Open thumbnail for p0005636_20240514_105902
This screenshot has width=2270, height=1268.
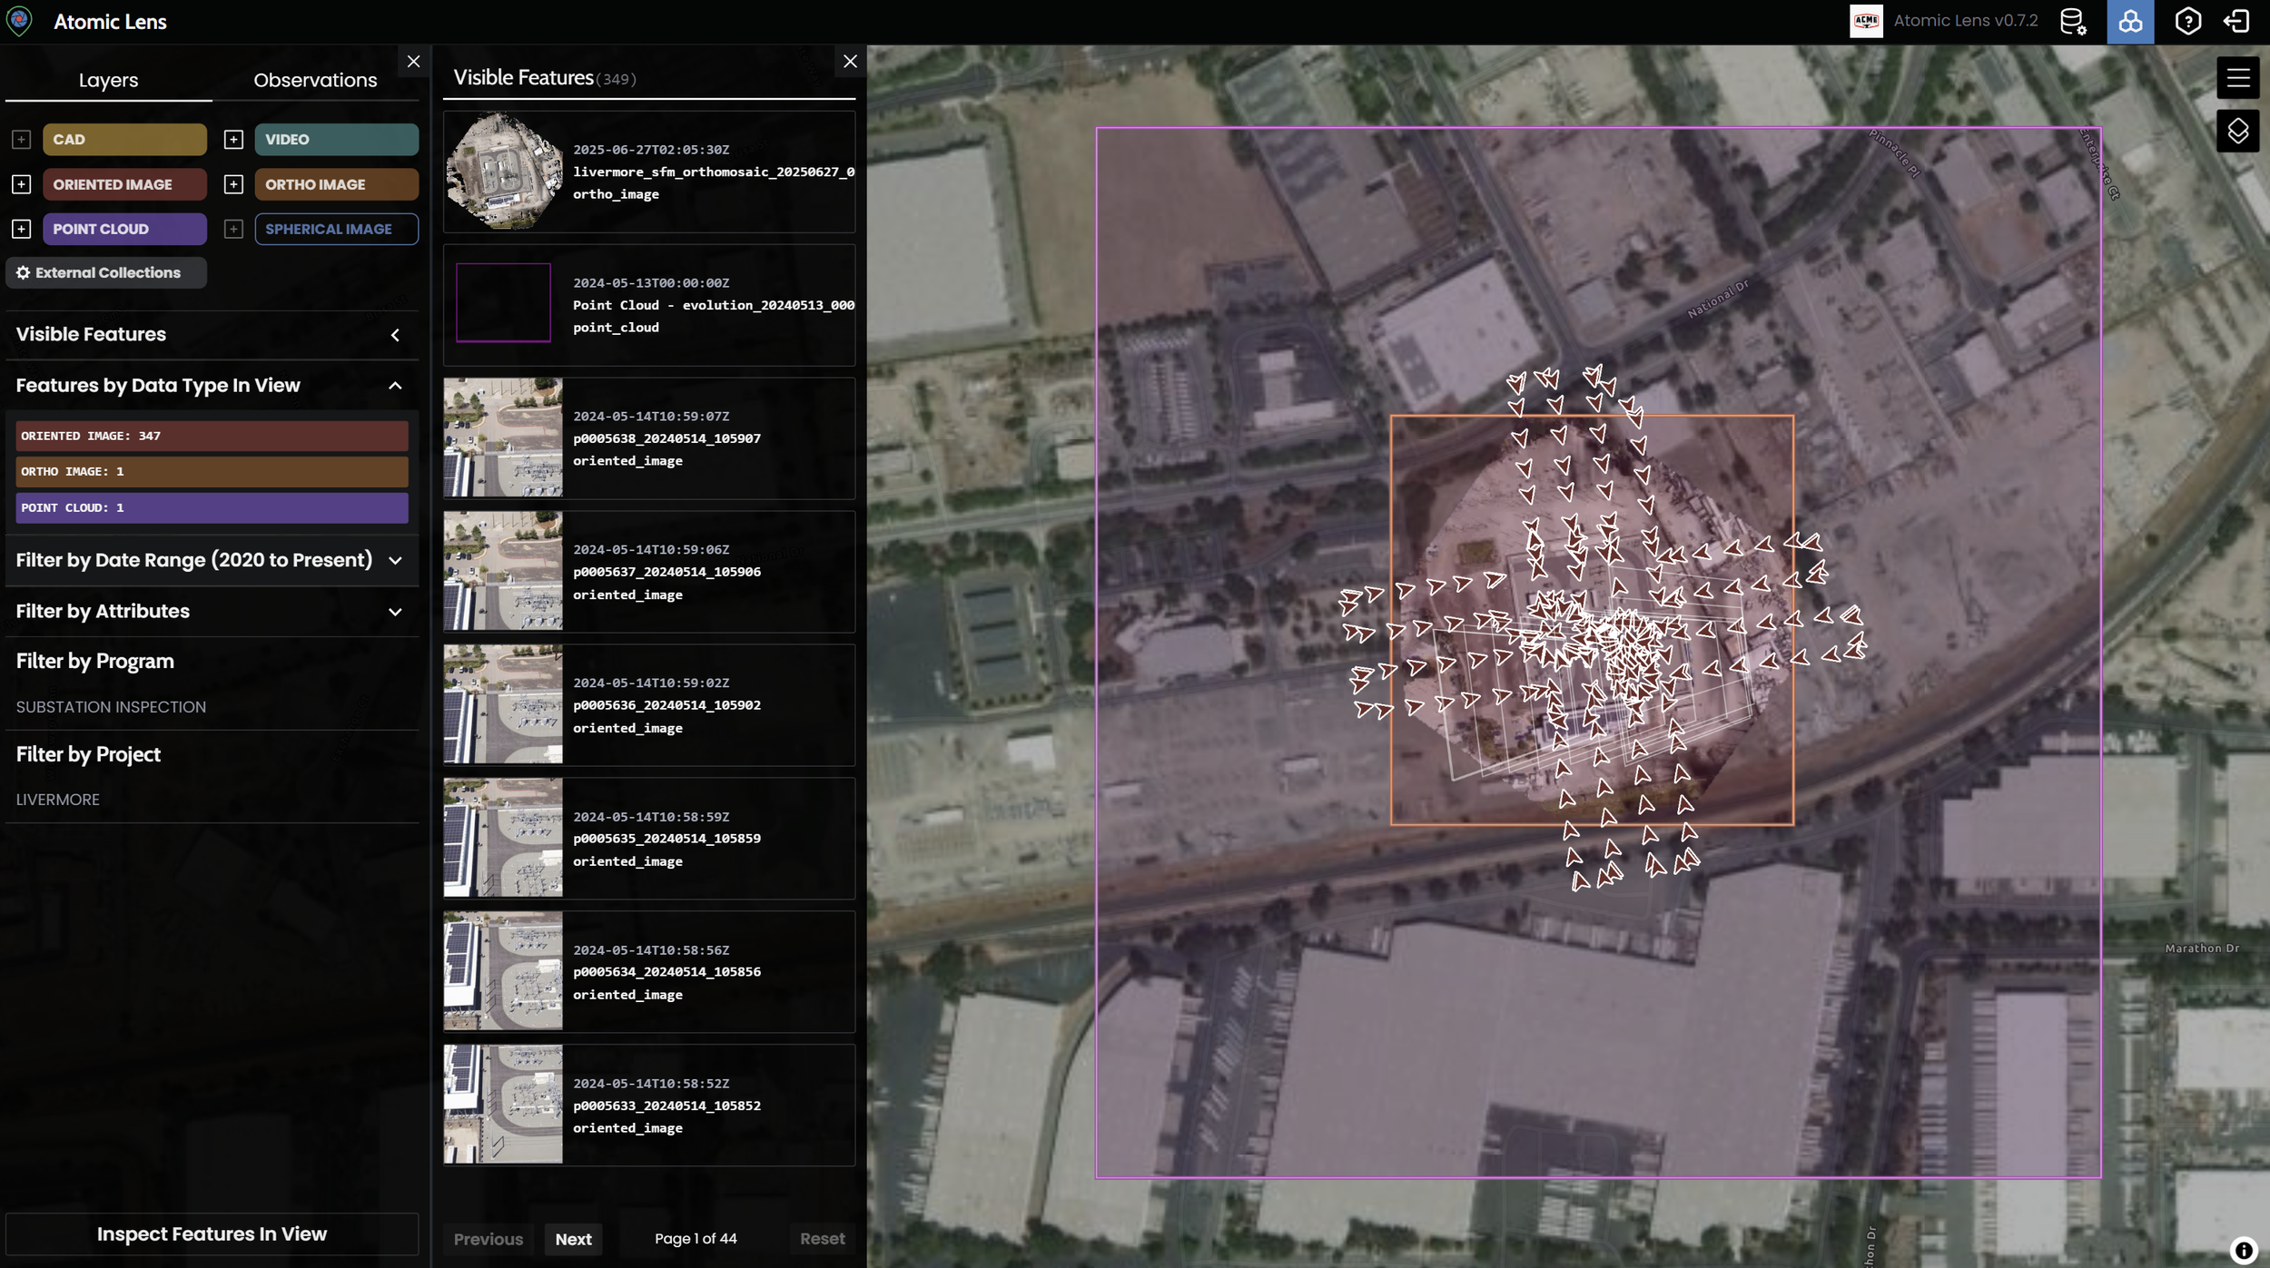tap(503, 704)
